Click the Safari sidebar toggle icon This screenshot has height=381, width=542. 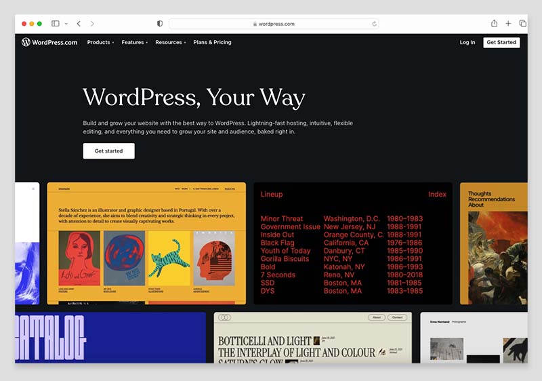56,24
